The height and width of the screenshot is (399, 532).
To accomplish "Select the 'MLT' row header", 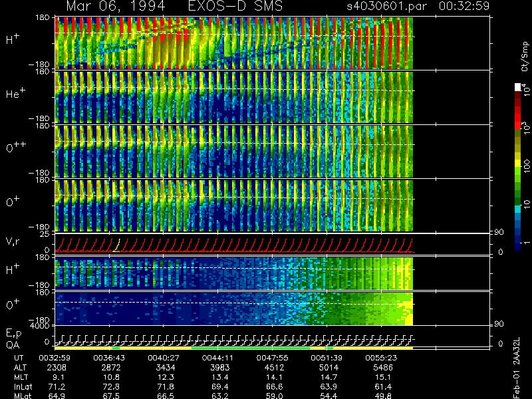I will point(21,377).
